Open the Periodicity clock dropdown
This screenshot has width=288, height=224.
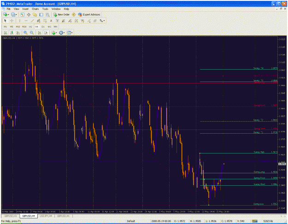click(x=62, y=33)
